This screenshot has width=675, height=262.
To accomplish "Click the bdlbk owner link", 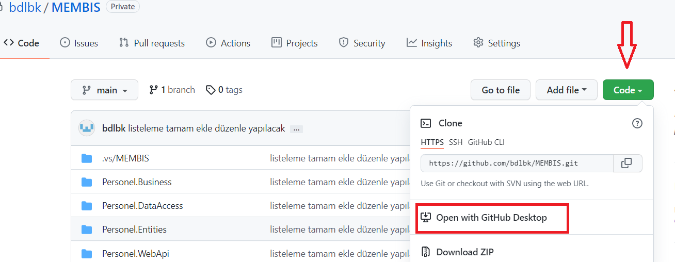I will click(x=25, y=8).
